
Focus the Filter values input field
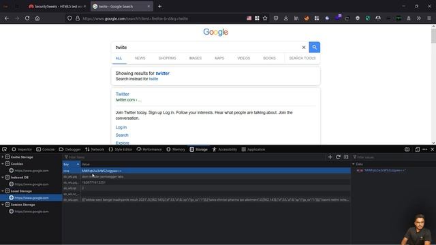[x=394, y=157]
